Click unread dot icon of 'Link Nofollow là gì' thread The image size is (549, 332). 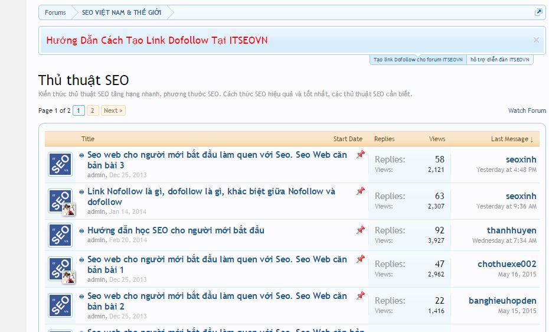[x=81, y=192]
